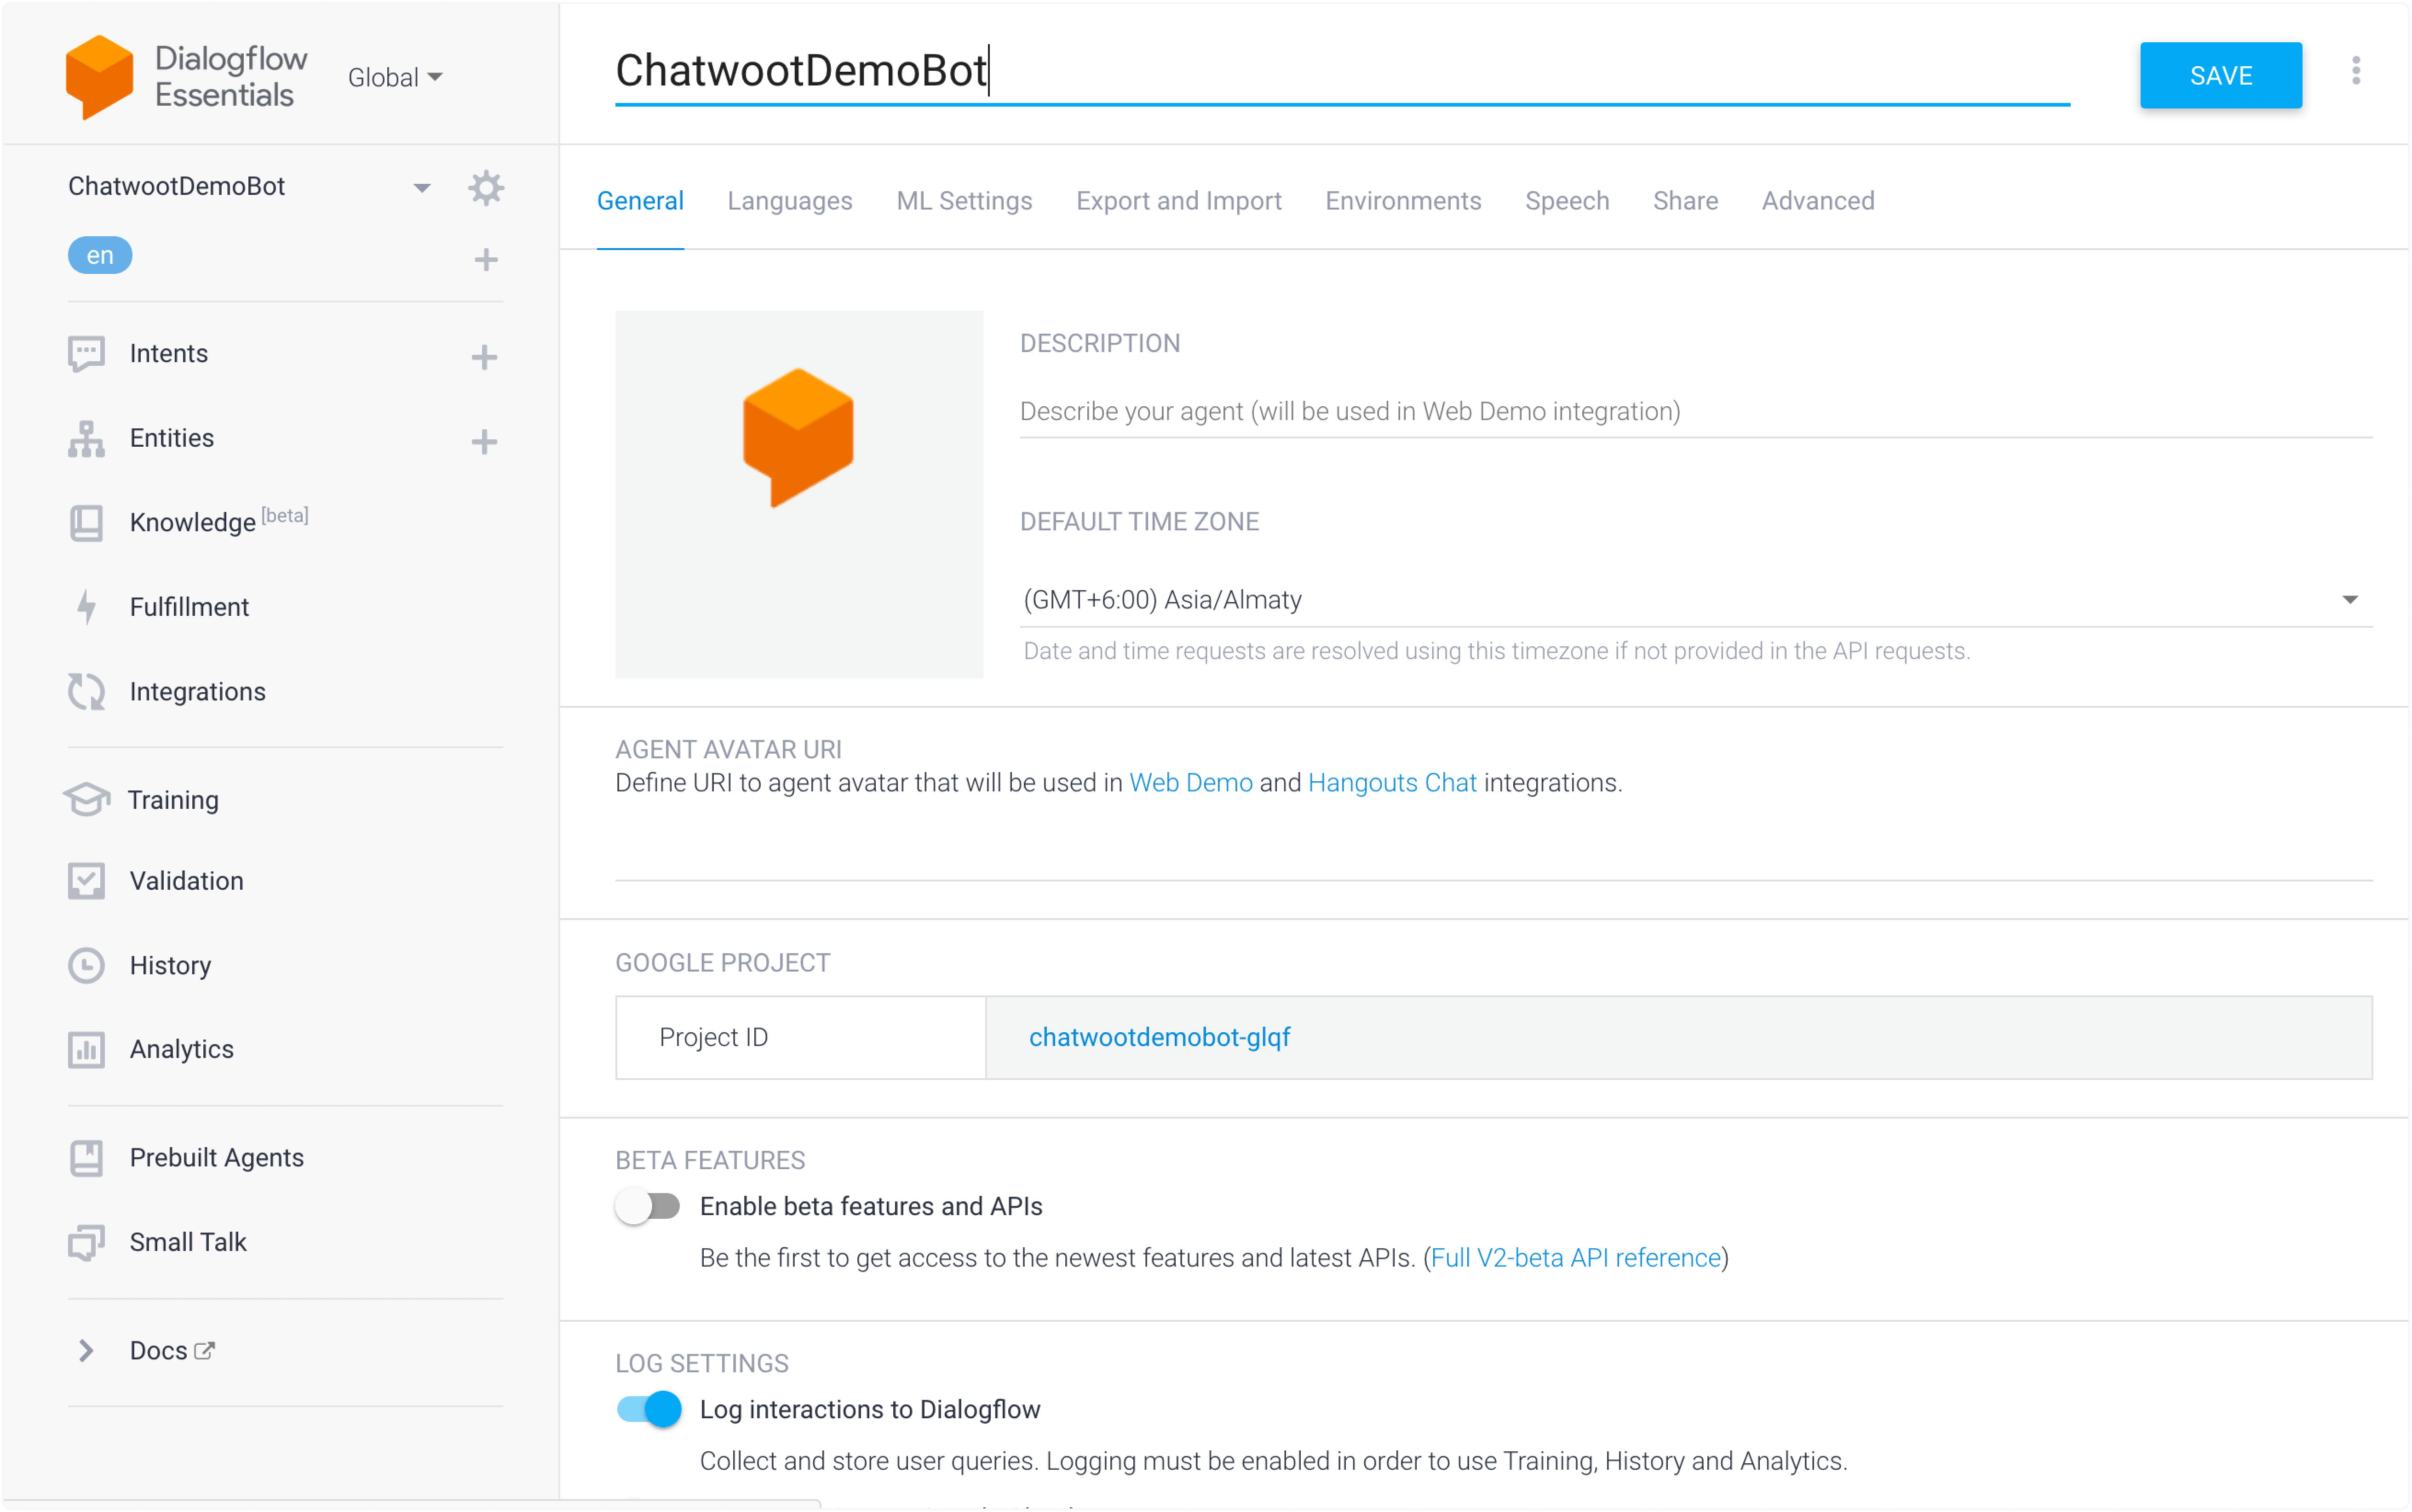Open Integrations cycle icon
The height and width of the screenshot is (1512, 2412).
click(87, 691)
